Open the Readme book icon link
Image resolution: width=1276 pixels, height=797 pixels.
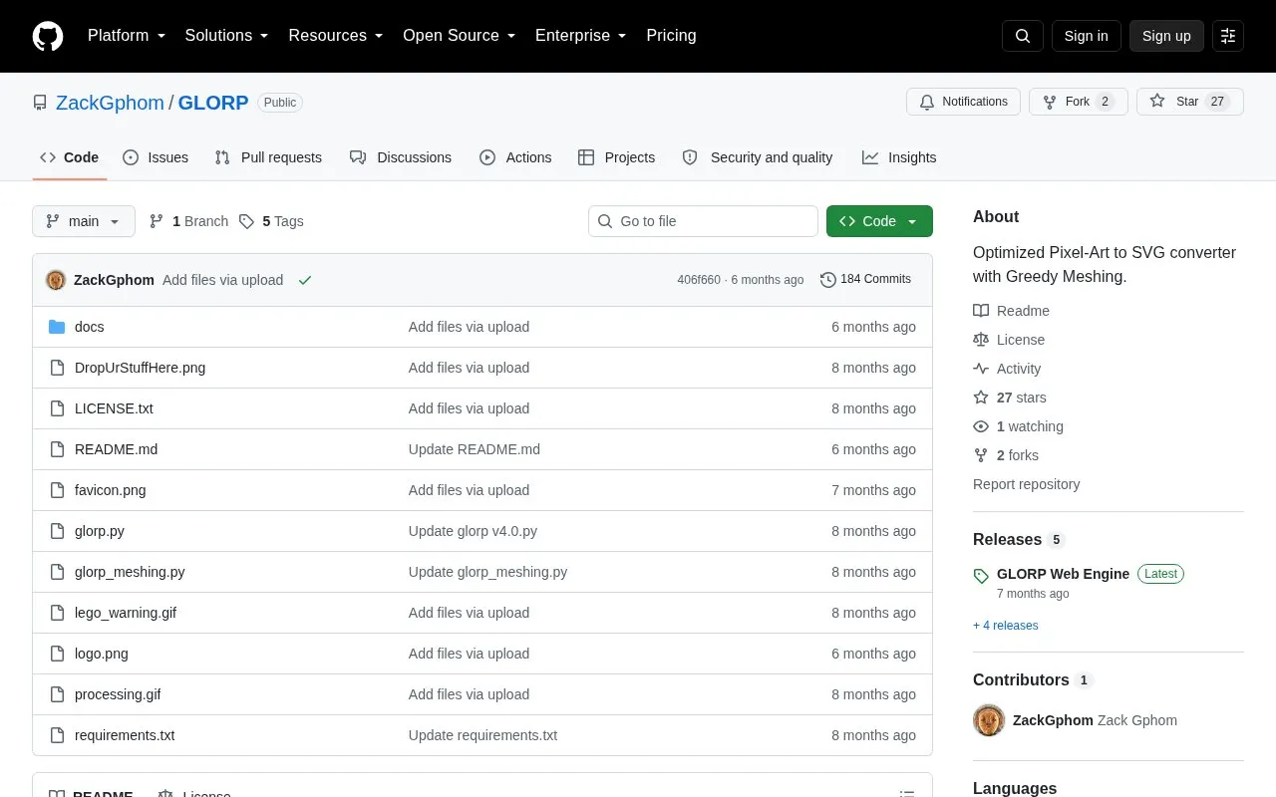click(981, 311)
